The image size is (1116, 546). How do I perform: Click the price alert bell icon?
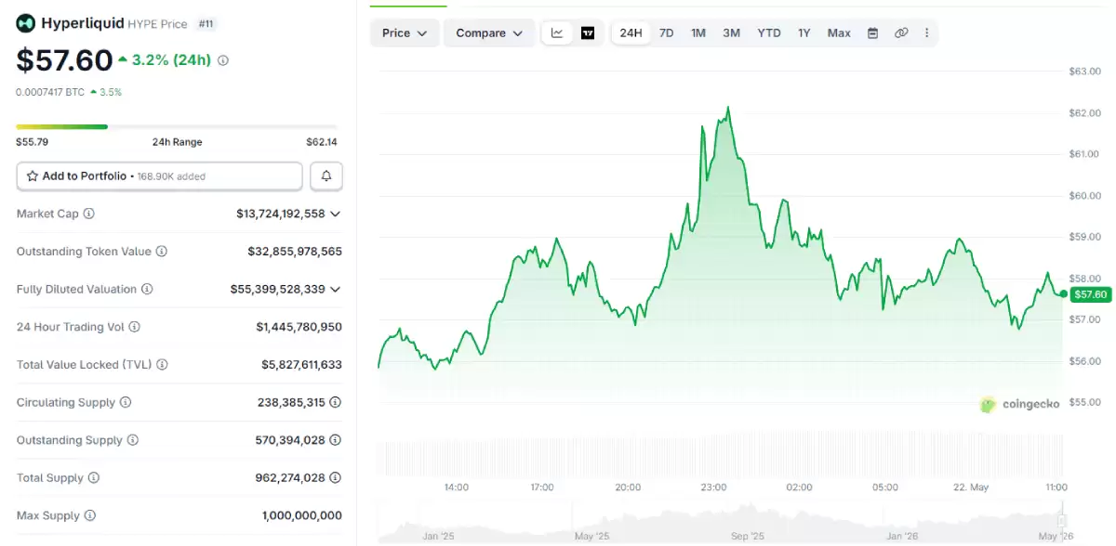coord(326,175)
